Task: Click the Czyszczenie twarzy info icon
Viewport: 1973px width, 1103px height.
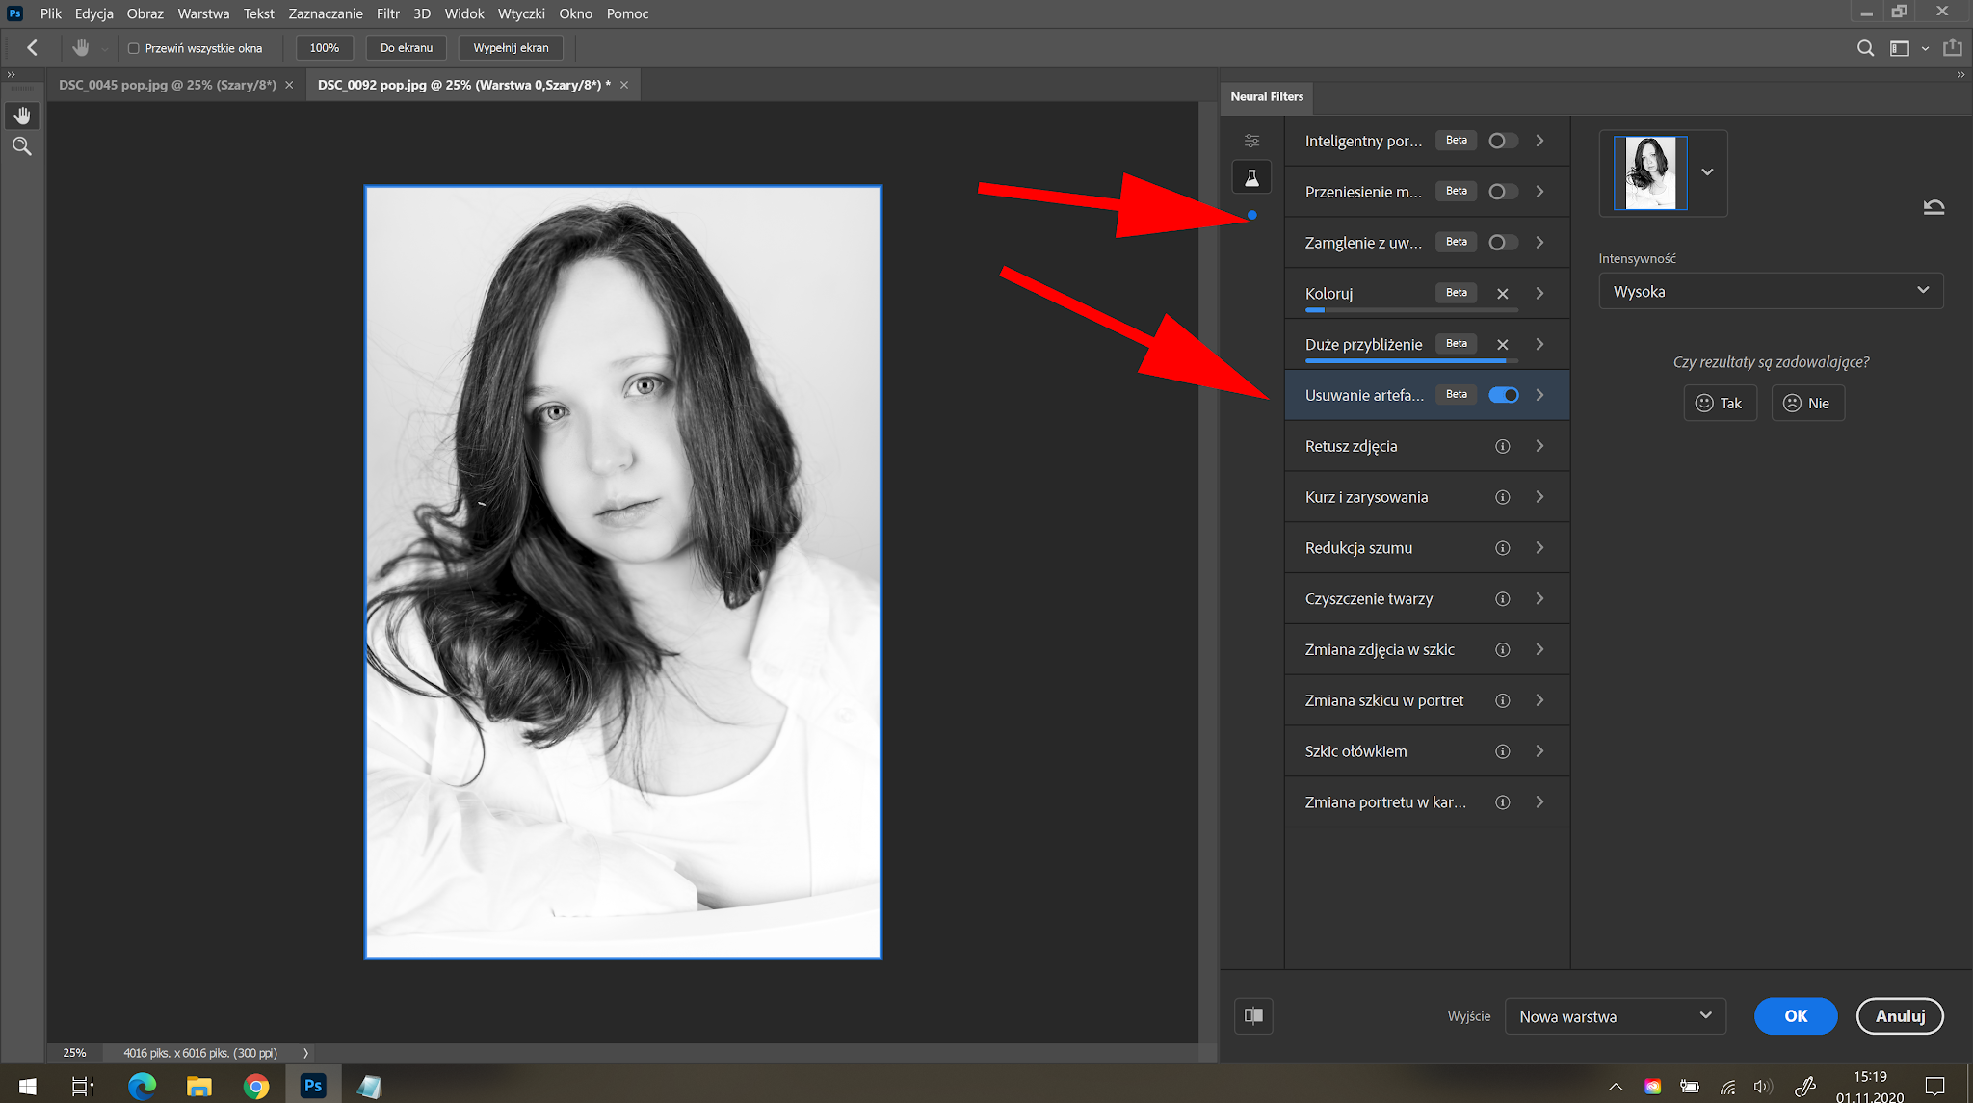Action: (x=1502, y=597)
